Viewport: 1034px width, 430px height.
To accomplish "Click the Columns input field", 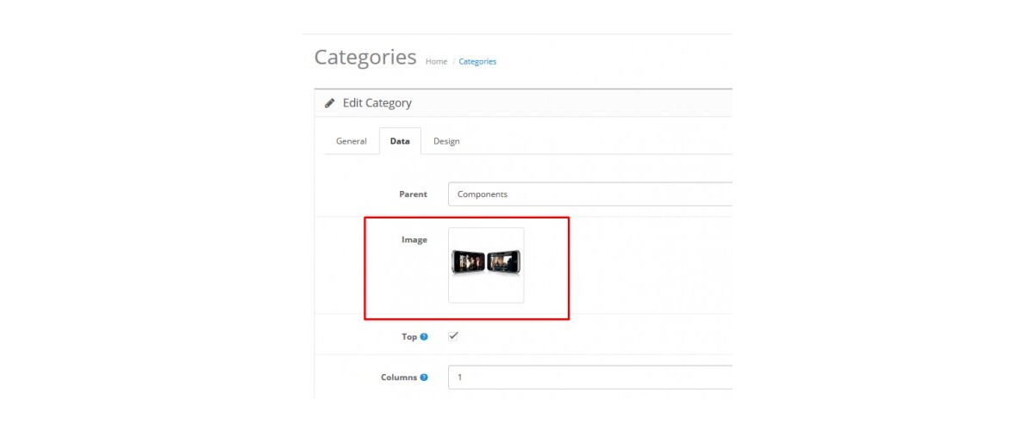I will 590,378.
